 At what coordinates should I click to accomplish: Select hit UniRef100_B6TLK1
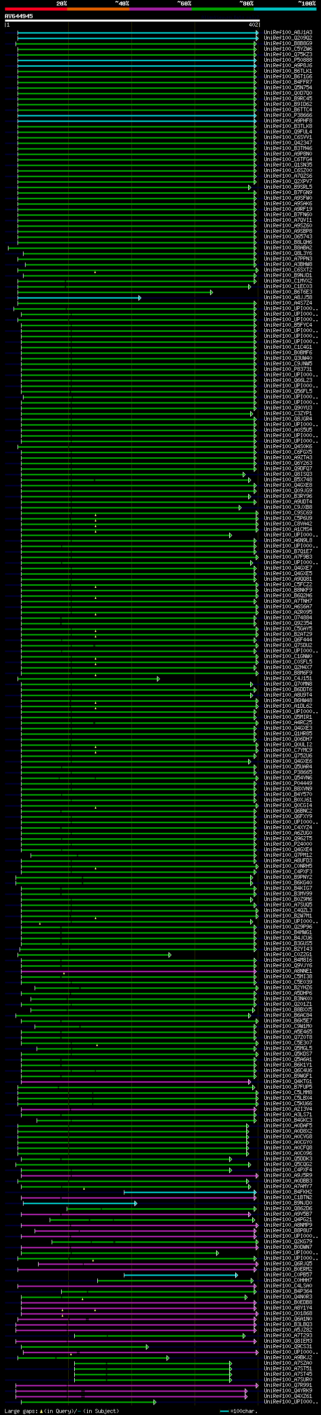(288, 71)
